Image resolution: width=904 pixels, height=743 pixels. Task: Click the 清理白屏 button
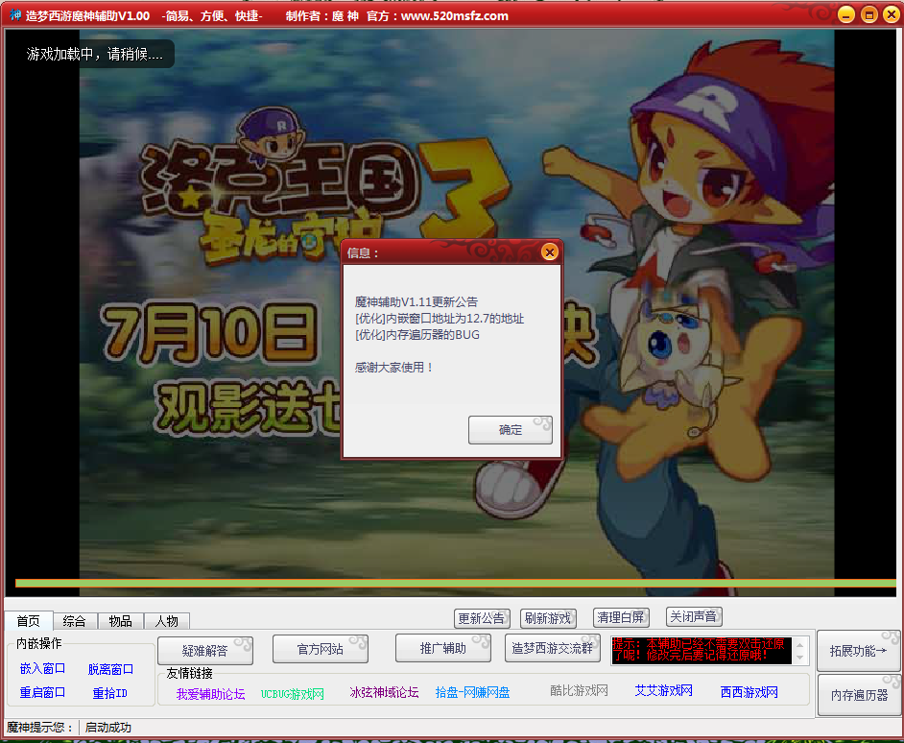click(x=621, y=617)
